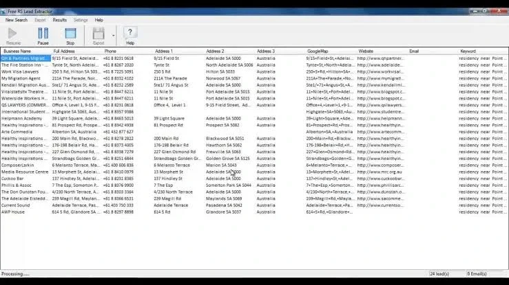The width and height of the screenshot is (509, 285).
Task: Select the Arte Commedia row
Action: coord(254,132)
